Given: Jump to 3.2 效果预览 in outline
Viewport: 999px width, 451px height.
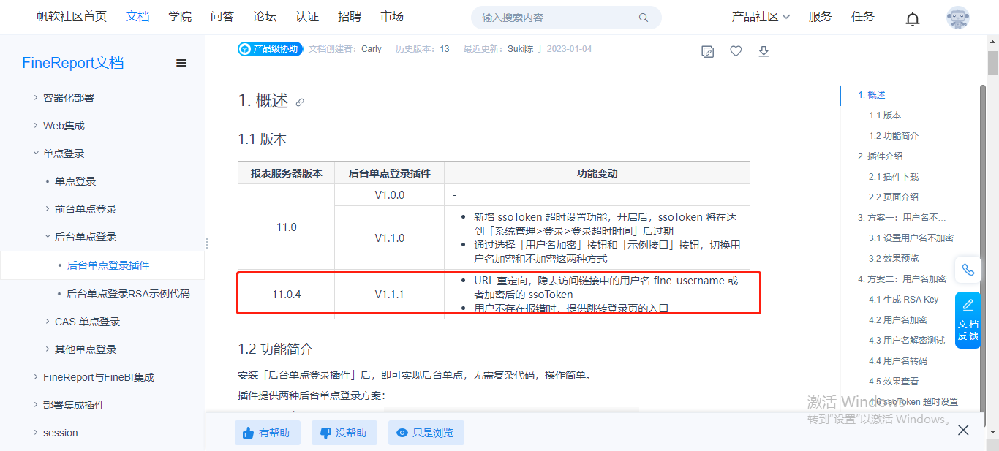Looking at the screenshot, I should pos(894,259).
